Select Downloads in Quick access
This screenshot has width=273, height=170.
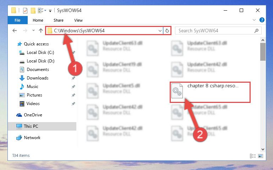click(38, 78)
